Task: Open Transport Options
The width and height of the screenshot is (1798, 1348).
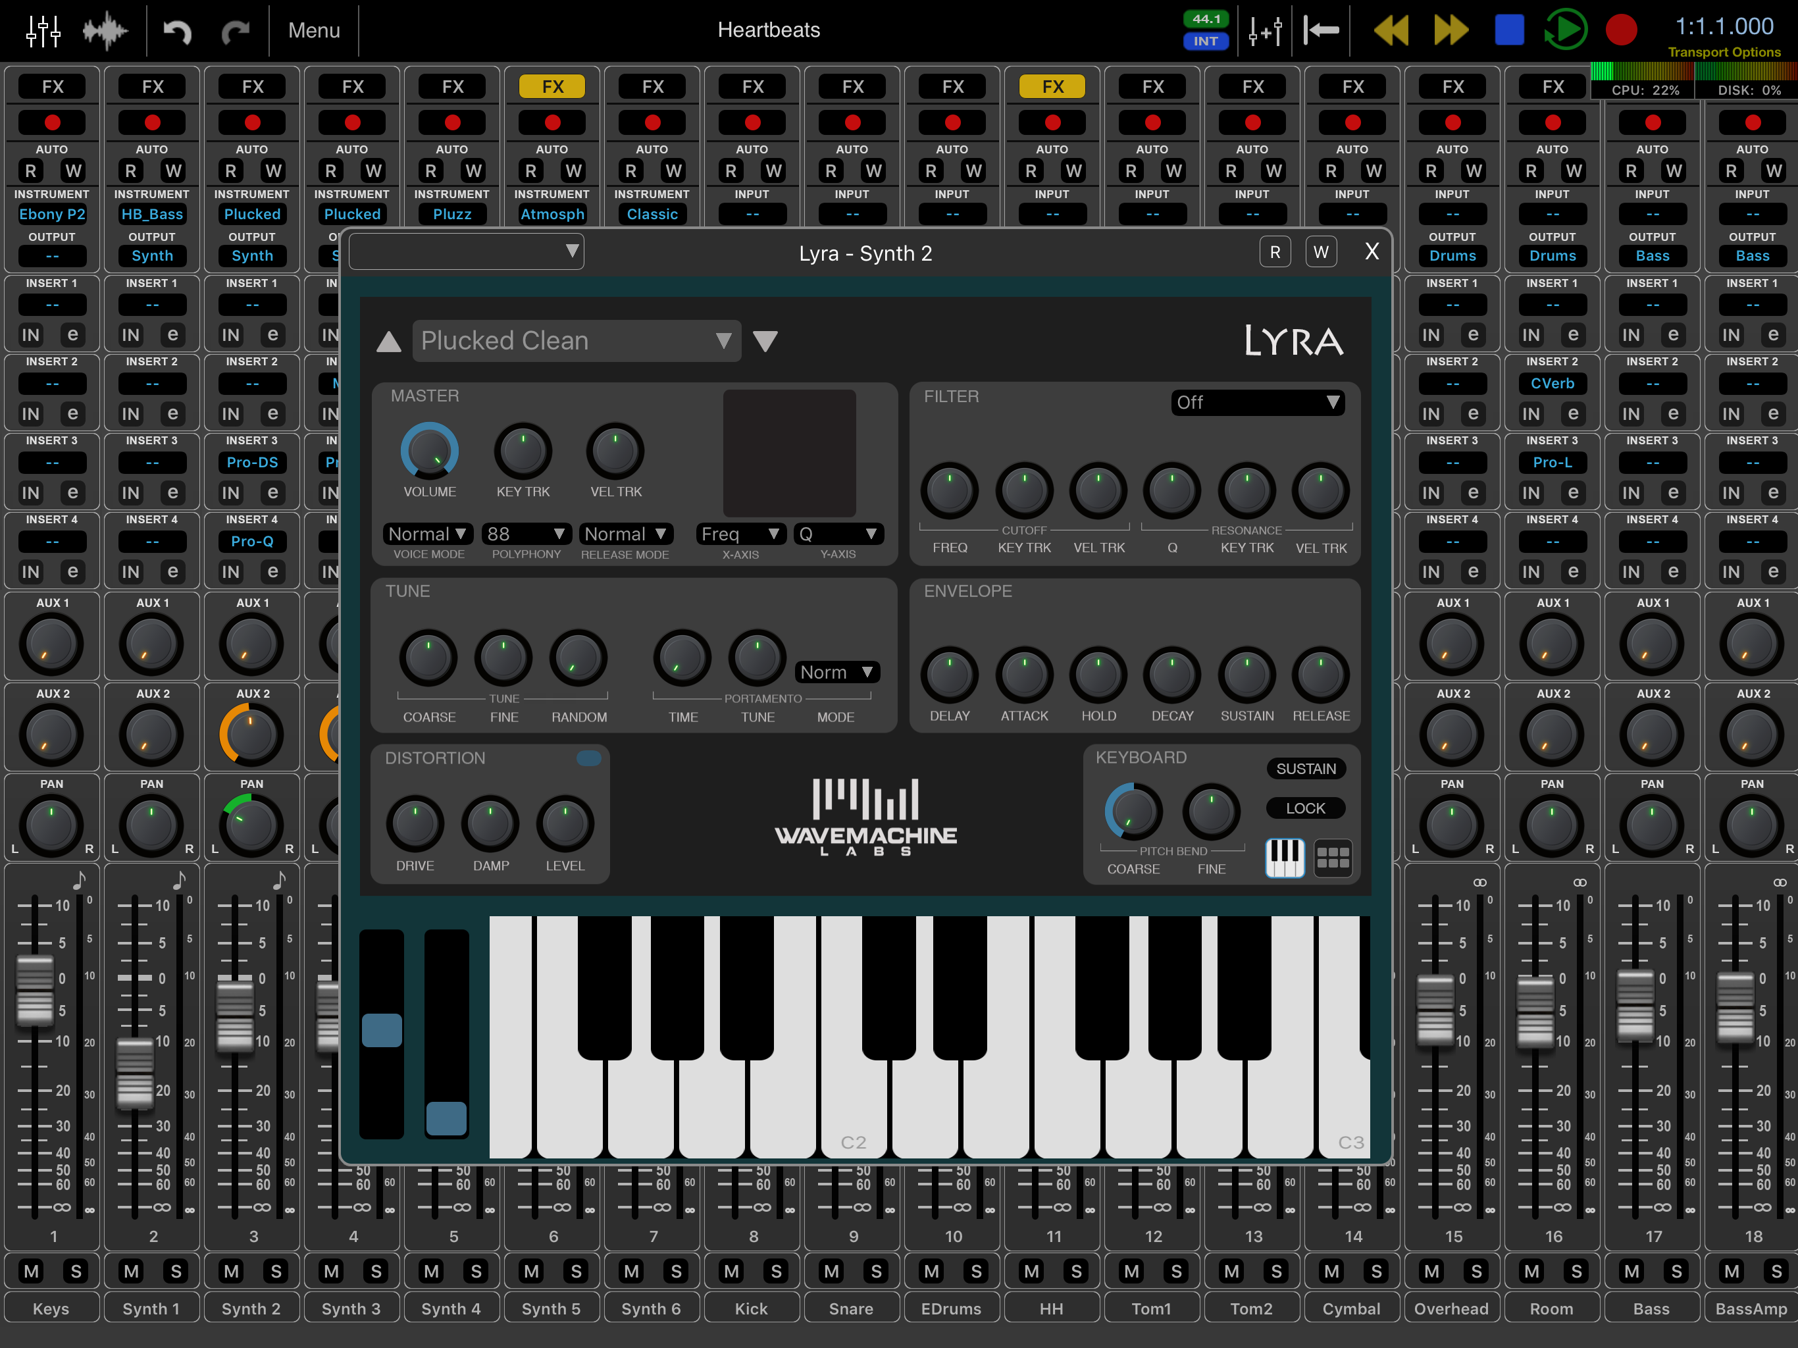Action: click(1724, 52)
